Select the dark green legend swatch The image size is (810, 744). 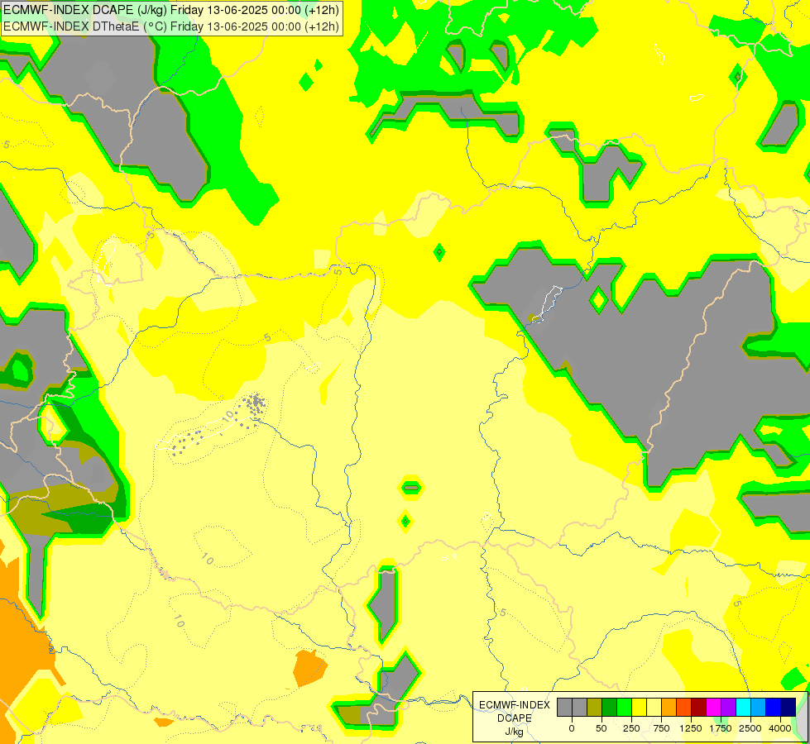tap(610, 708)
